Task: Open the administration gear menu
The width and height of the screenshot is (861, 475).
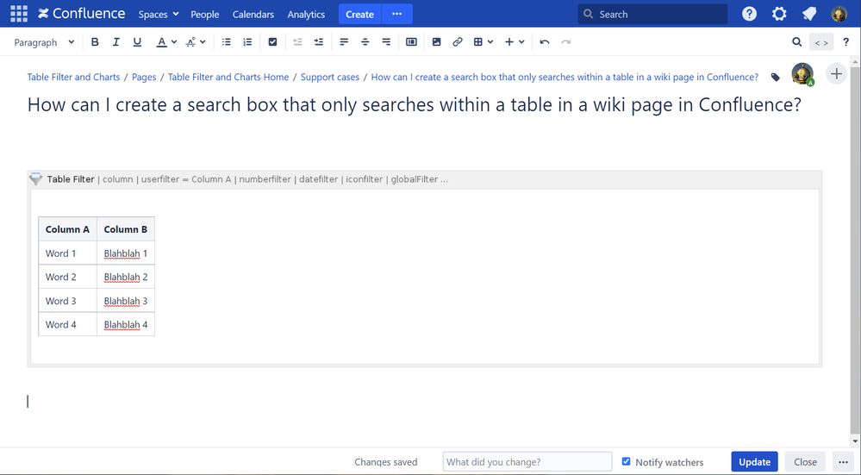Action: [x=779, y=14]
